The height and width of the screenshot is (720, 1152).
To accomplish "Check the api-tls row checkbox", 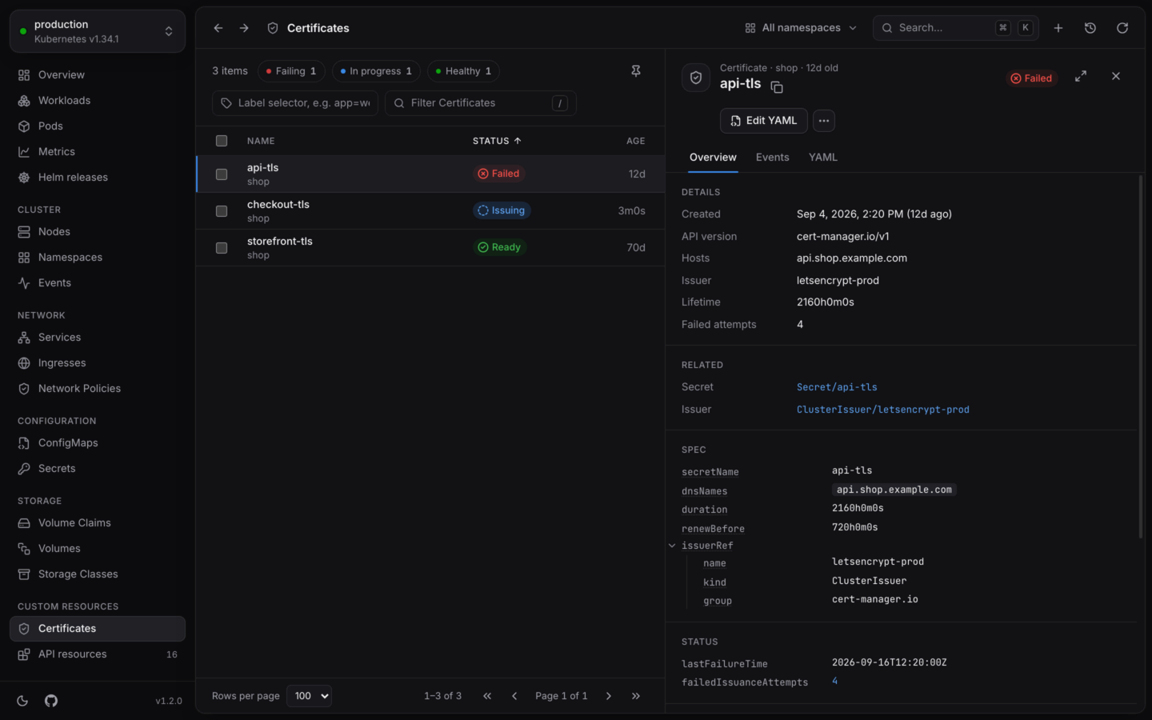I will pos(222,174).
